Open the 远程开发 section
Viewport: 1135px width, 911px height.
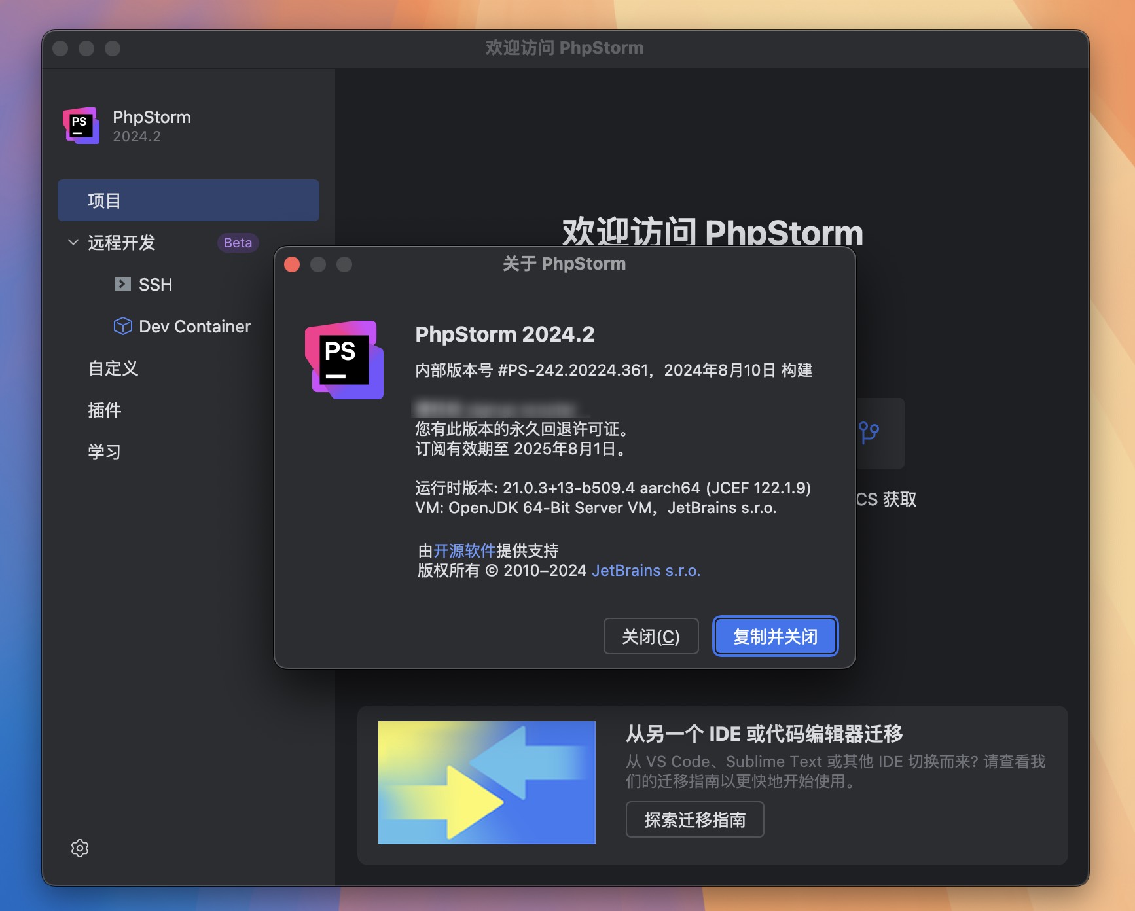pyautogui.click(x=122, y=243)
